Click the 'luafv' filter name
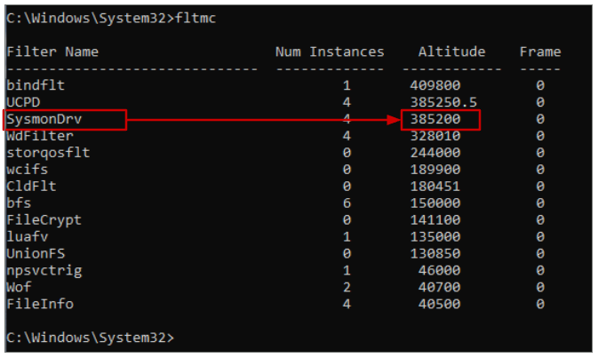 [x=28, y=237]
